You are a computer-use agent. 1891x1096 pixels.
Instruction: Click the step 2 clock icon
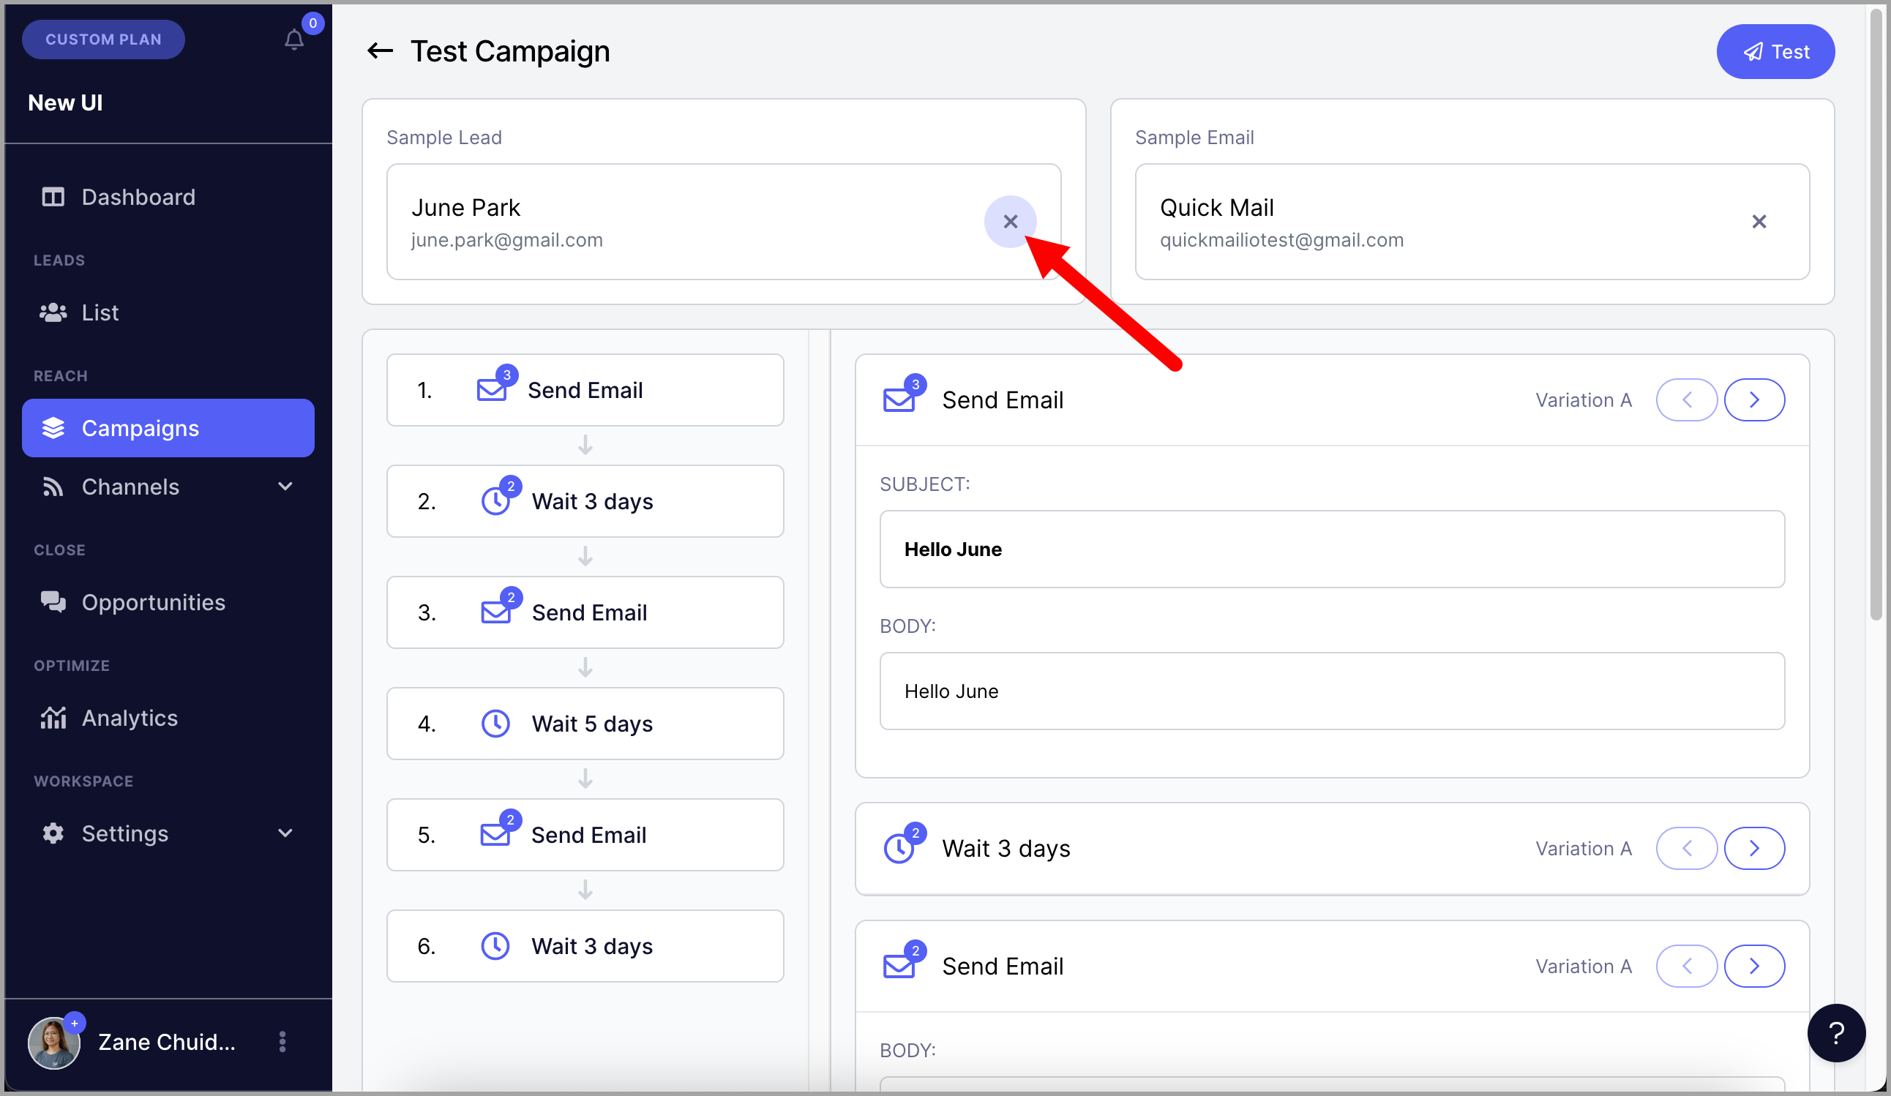tap(495, 501)
